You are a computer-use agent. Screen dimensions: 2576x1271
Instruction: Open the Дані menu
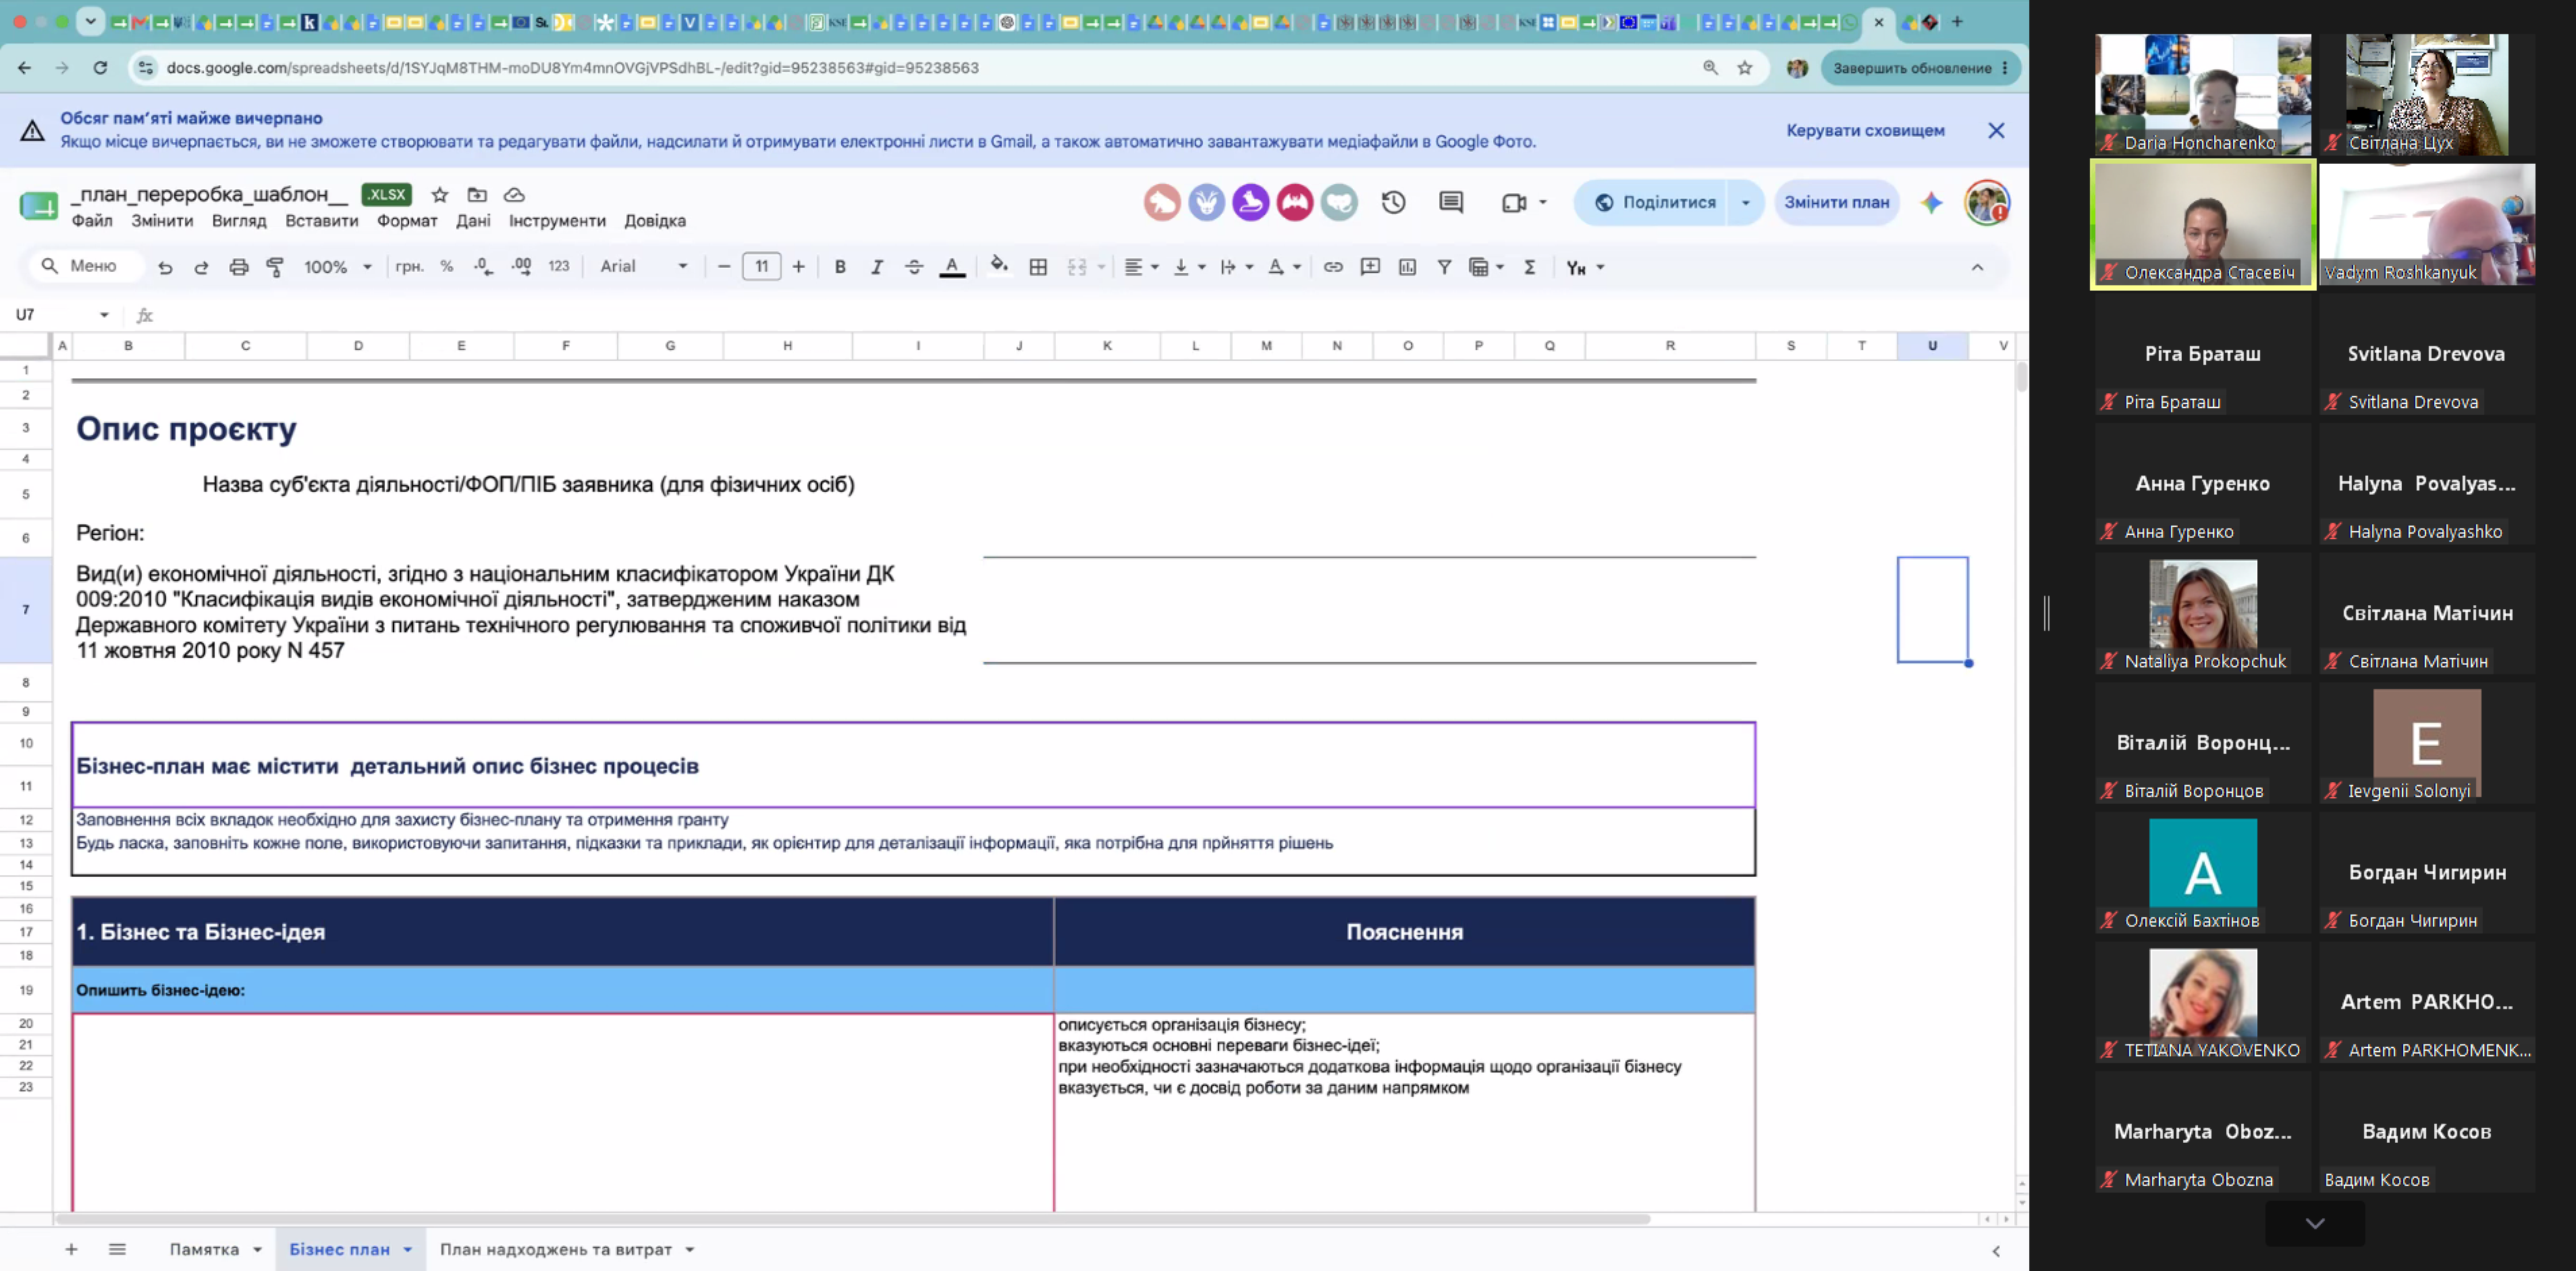point(473,221)
